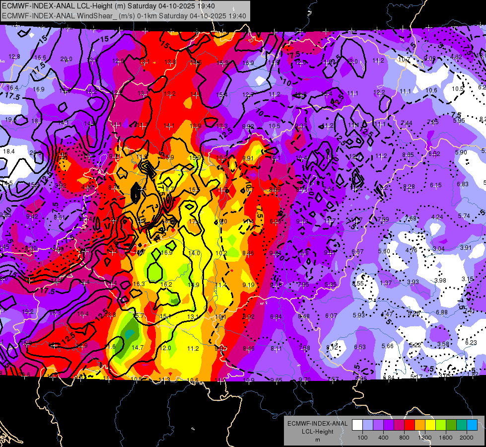Viewport: 486px width, 447px height.
Task: Click the white legend color swatch
Action: click(357, 425)
